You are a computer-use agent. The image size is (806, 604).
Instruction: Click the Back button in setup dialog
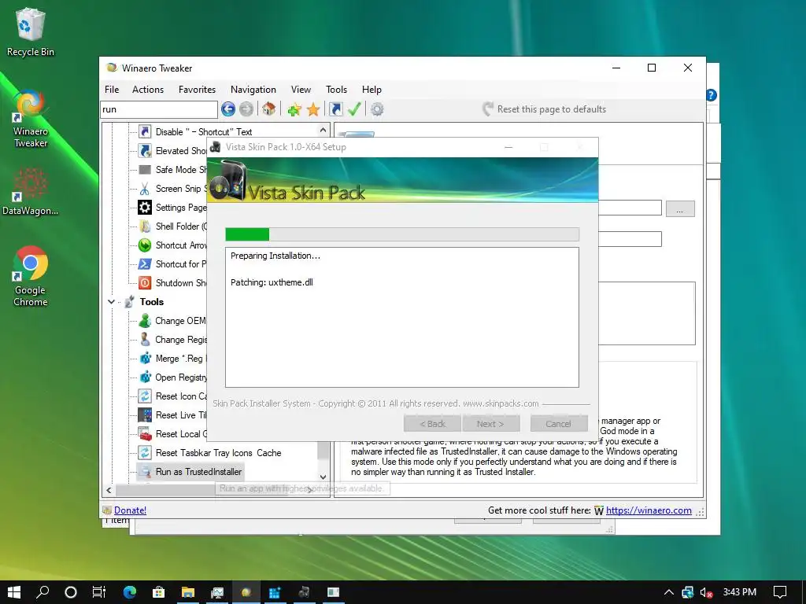tap(432, 424)
